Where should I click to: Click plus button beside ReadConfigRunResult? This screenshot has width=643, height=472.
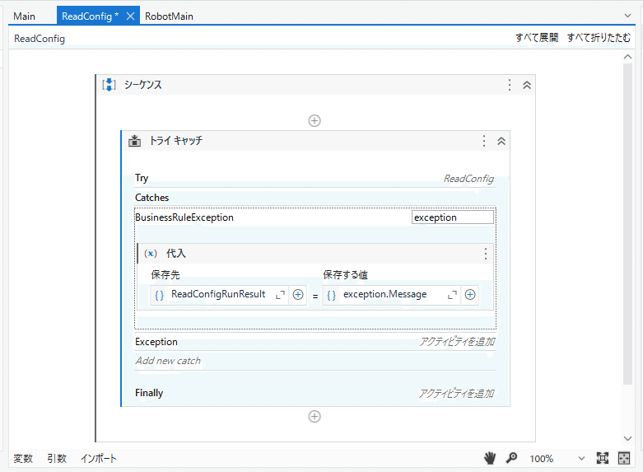click(298, 295)
